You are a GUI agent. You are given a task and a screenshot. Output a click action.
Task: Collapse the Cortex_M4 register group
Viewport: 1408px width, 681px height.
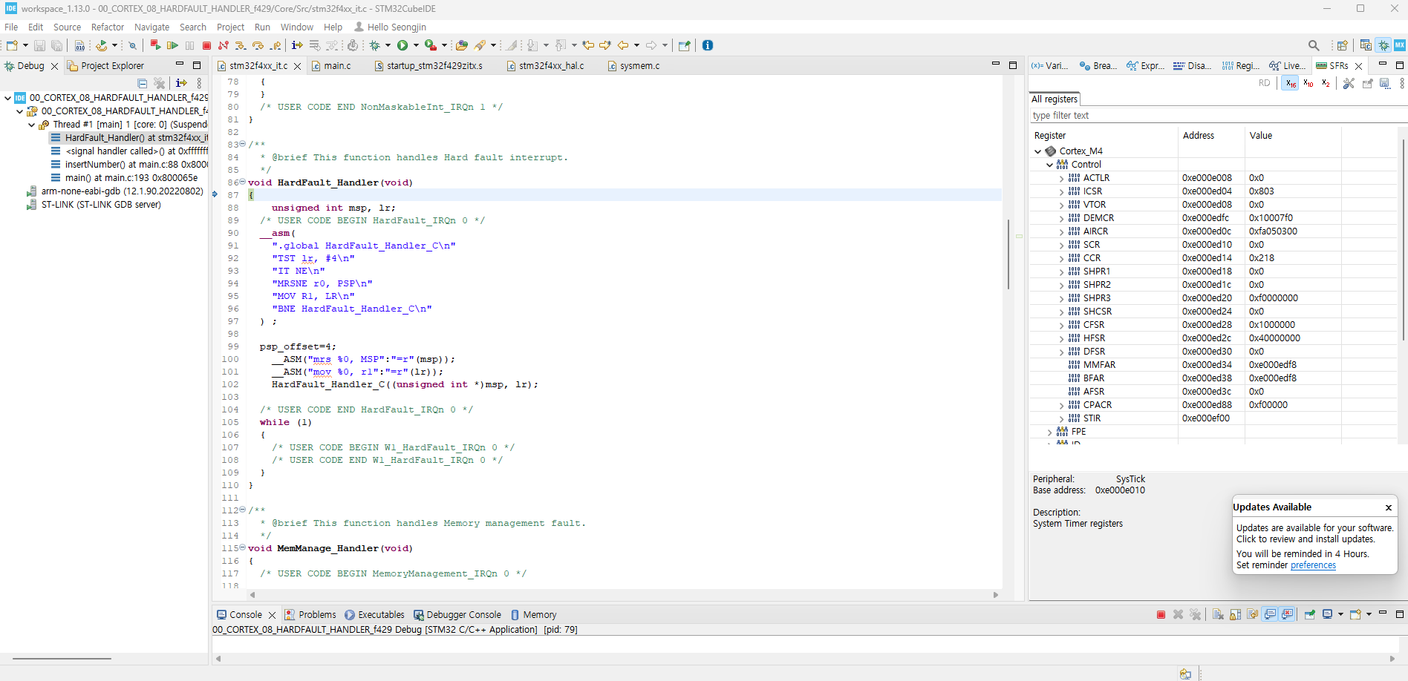[x=1038, y=151]
